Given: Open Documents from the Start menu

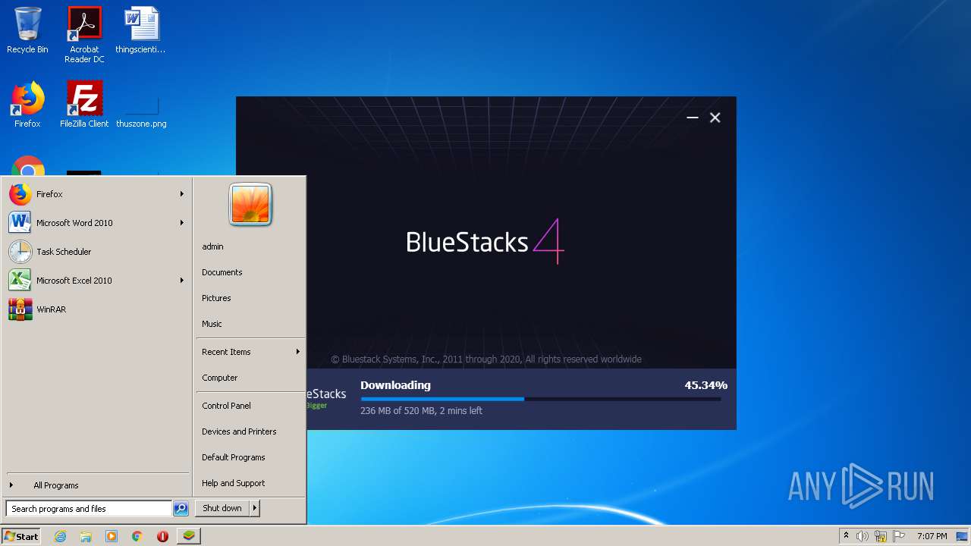Looking at the screenshot, I should 222,272.
